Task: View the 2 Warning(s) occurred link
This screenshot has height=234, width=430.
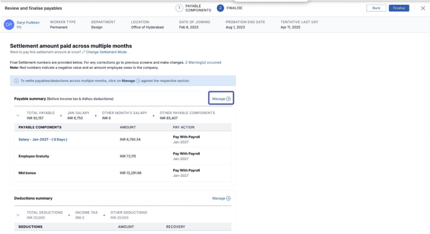Action: pyautogui.click(x=203, y=62)
